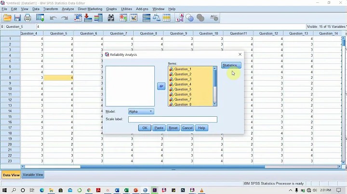Open the Data menu
Screen dimensions: 347x194
(x=36, y=9)
